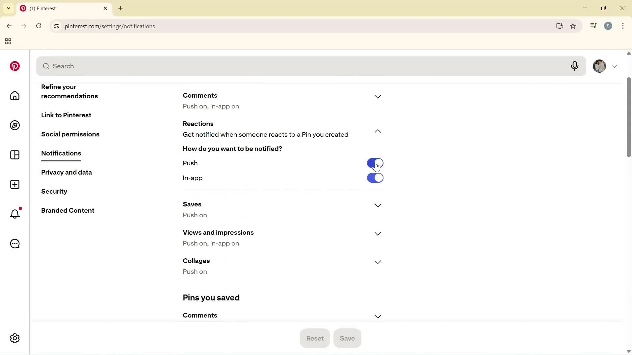
Task: Reset the notification settings
Action: click(315, 338)
